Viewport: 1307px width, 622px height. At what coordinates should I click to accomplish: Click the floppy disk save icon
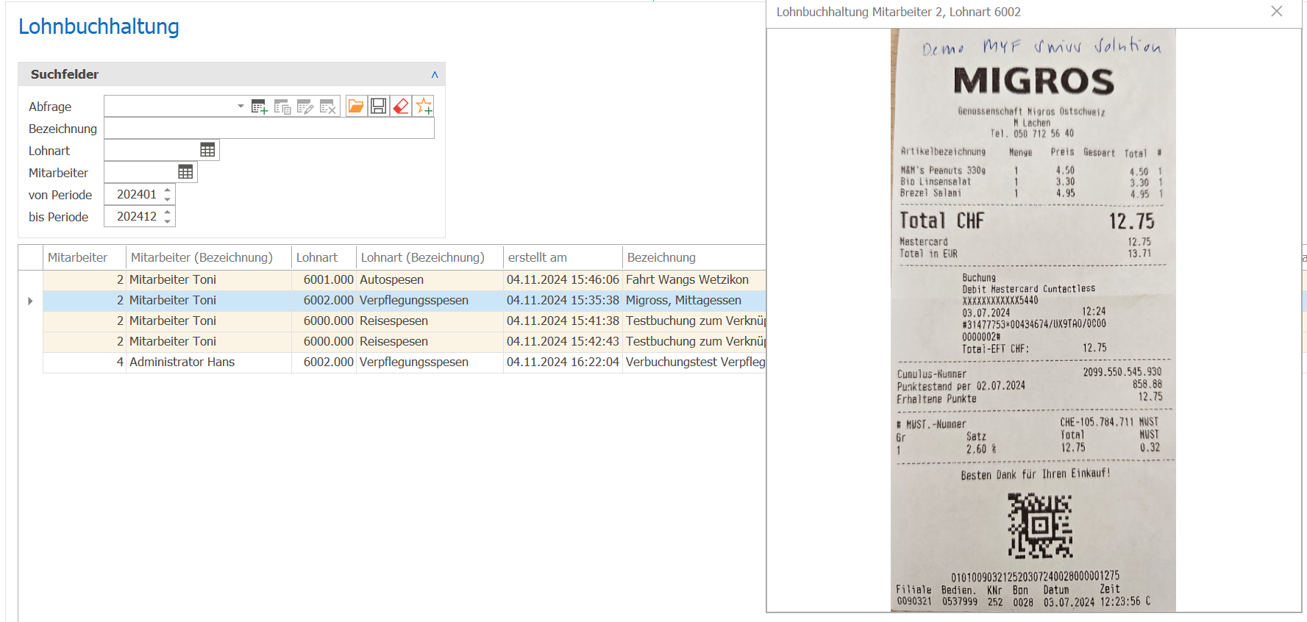[379, 107]
